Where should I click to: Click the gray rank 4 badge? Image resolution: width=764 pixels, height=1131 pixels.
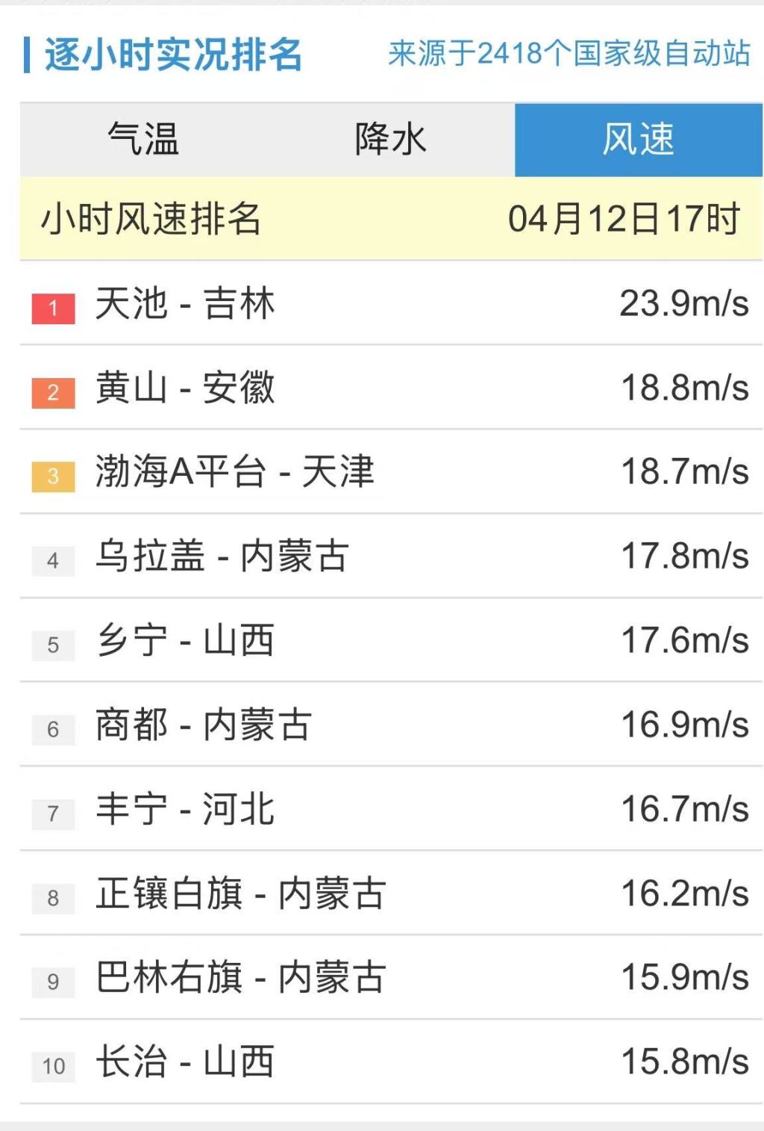53,561
